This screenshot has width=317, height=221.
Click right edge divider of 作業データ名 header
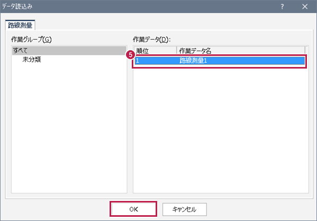coord(305,51)
